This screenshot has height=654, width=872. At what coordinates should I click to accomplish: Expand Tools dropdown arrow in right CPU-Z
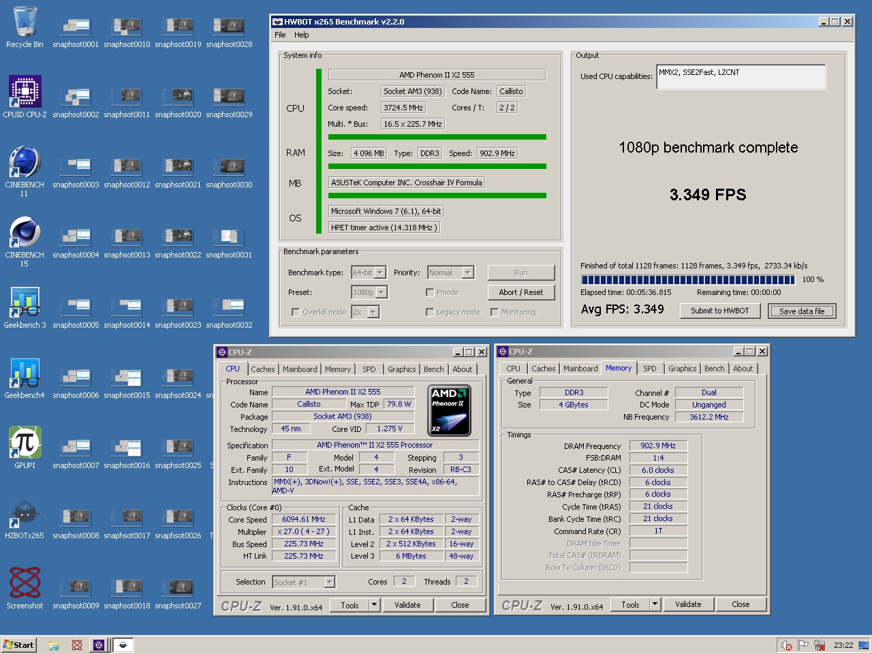pos(655,604)
